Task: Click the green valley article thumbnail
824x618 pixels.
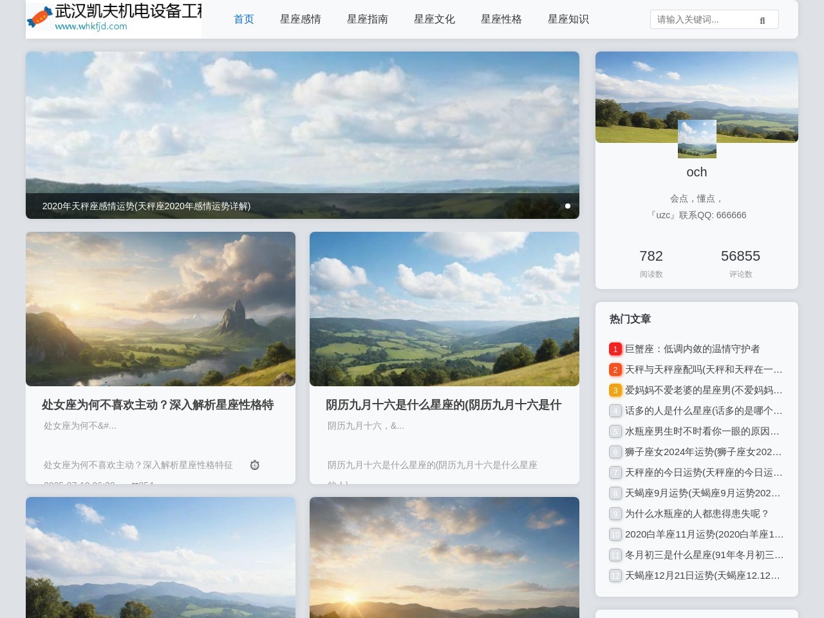Action: 444,309
